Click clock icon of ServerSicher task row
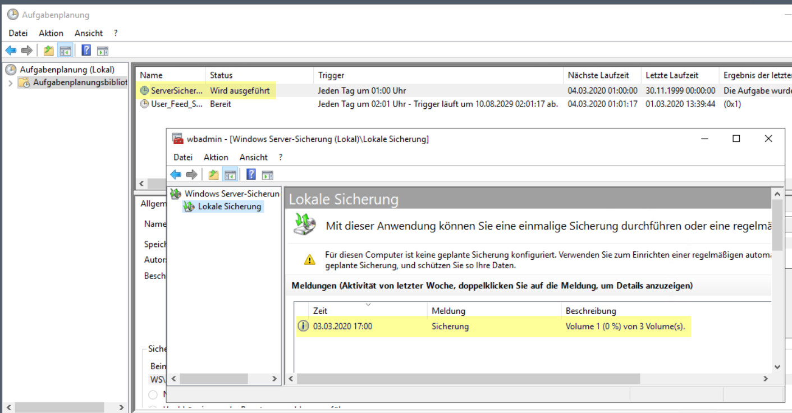792x413 pixels. (144, 90)
